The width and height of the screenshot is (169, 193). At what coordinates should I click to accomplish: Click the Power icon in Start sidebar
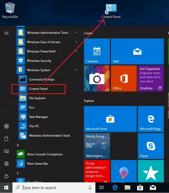coord(6,176)
